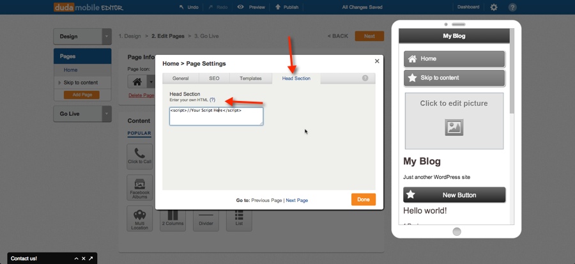Image resolution: width=575 pixels, height=264 pixels.
Task: Click the phone home button circle
Action: (457, 231)
